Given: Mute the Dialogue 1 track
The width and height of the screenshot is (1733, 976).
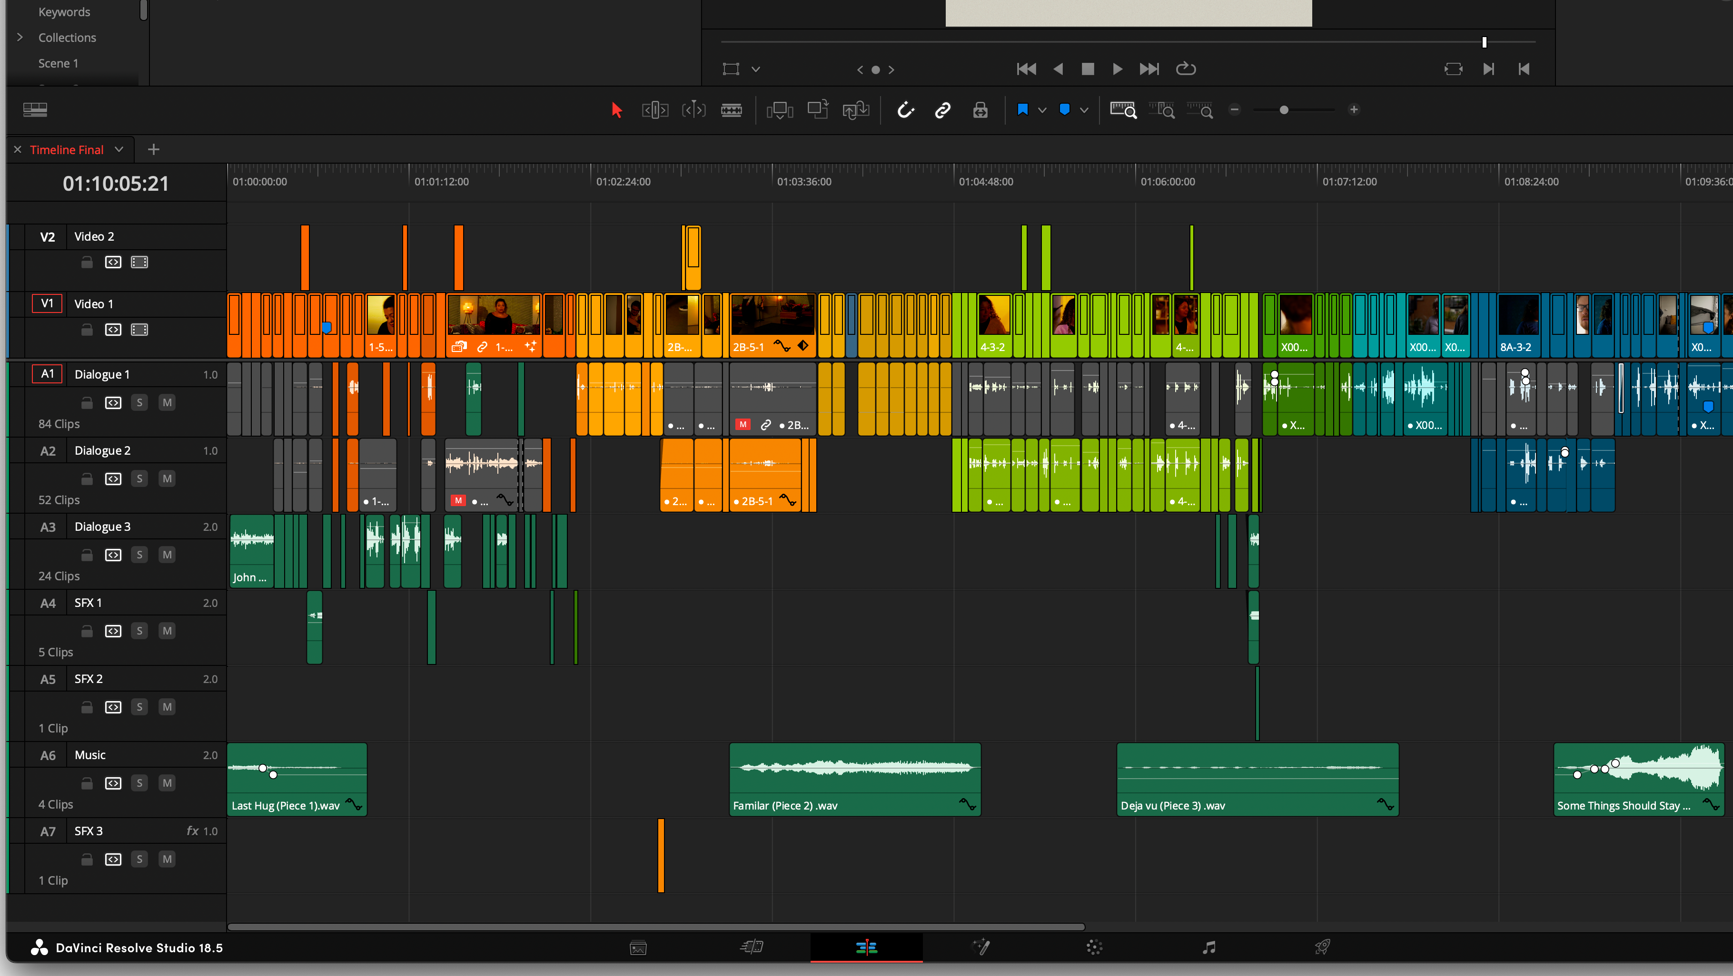Looking at the screenshot, I should pos(167,403).
